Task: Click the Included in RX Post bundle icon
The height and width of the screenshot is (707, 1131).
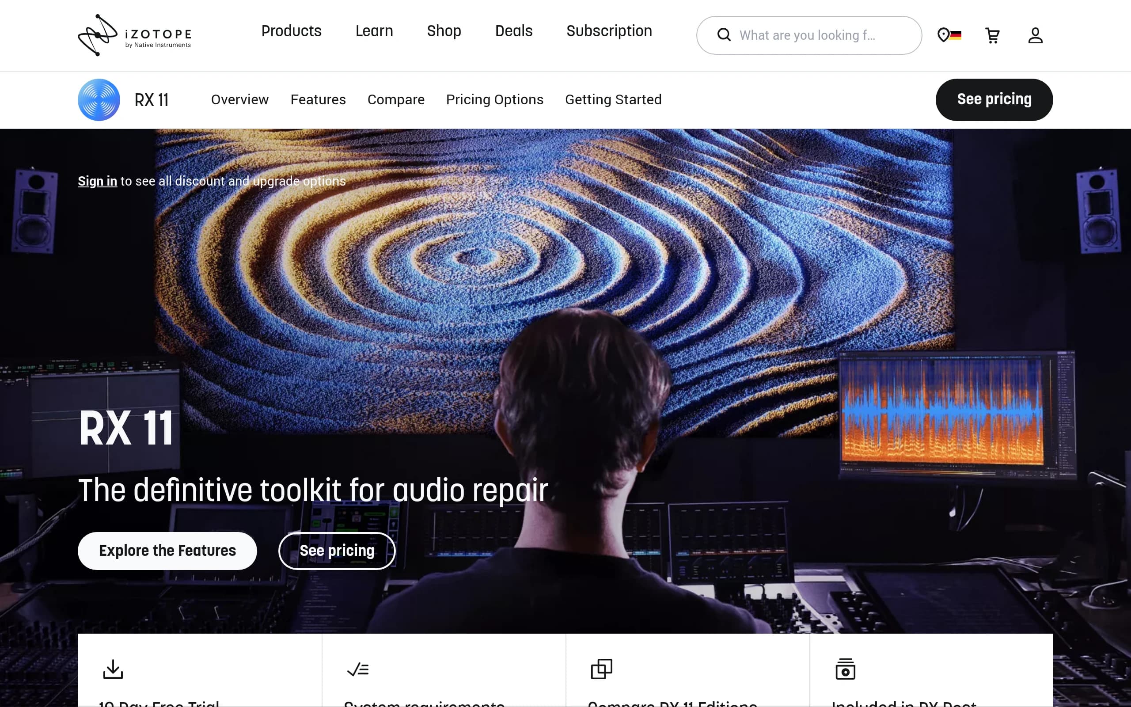Action: point(846,669)
